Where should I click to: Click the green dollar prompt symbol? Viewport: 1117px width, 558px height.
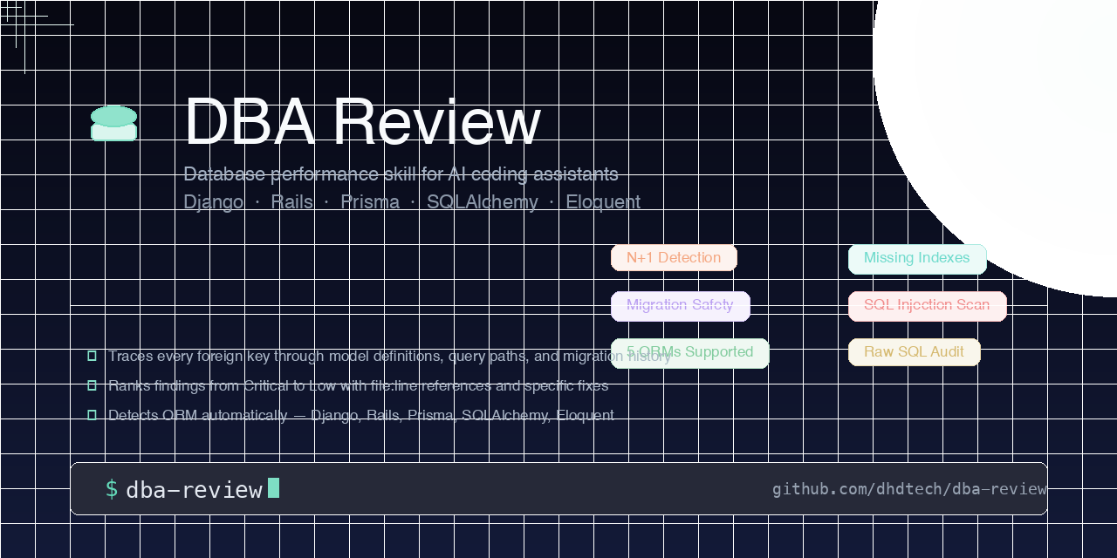pos(112,489)
